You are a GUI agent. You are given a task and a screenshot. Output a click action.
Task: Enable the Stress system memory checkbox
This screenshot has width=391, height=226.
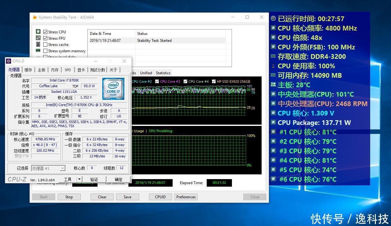[45, 51]
